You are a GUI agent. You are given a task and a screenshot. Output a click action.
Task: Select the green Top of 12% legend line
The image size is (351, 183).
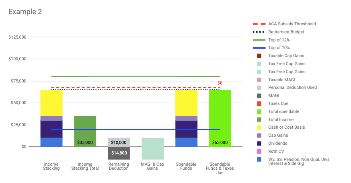(x=259, y=40)
